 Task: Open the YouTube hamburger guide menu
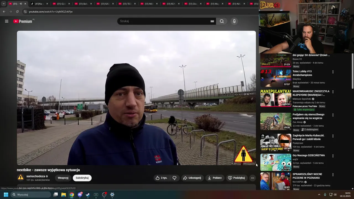click(7, 21)
